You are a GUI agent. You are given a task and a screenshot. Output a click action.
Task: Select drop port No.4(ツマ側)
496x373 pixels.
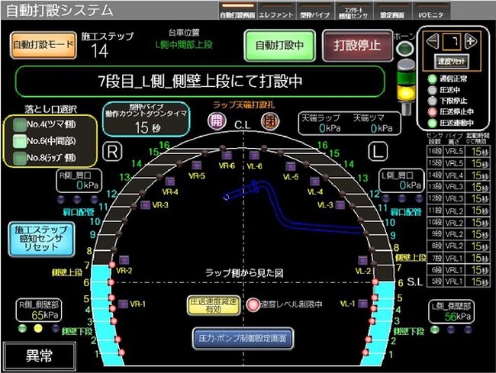point(20,124)
